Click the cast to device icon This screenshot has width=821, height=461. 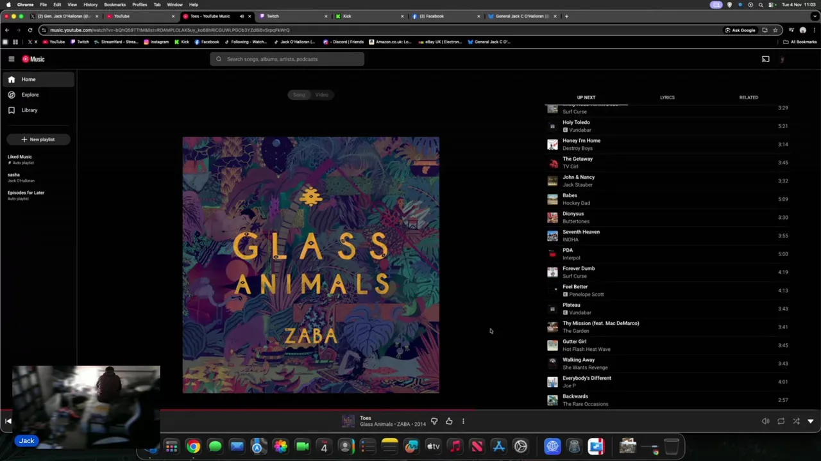coord(765,59)
